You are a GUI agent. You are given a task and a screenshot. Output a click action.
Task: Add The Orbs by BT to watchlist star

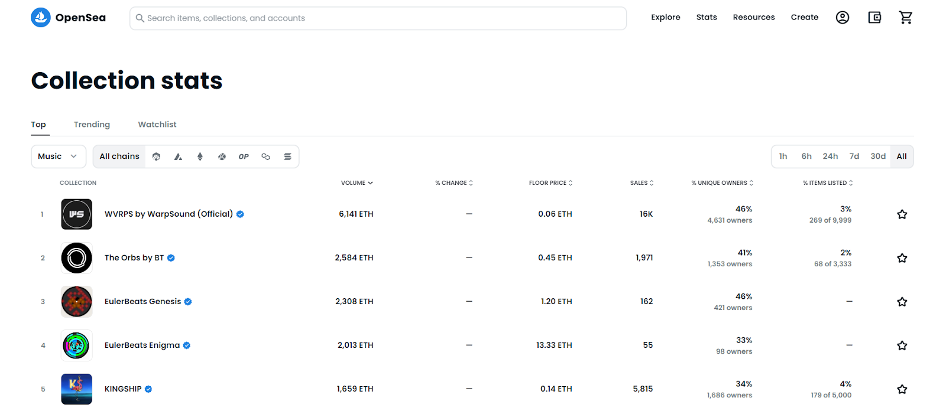click(902, 258)
